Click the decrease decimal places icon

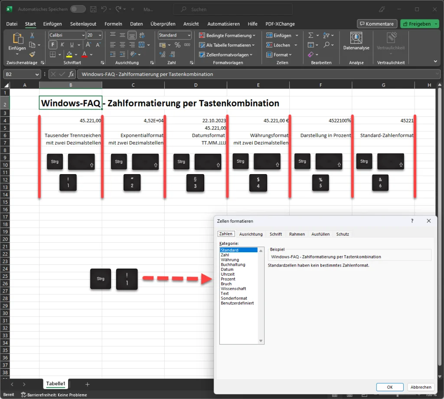pos(172,54)
